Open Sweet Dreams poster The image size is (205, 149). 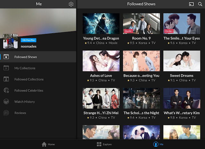(182, 61)
